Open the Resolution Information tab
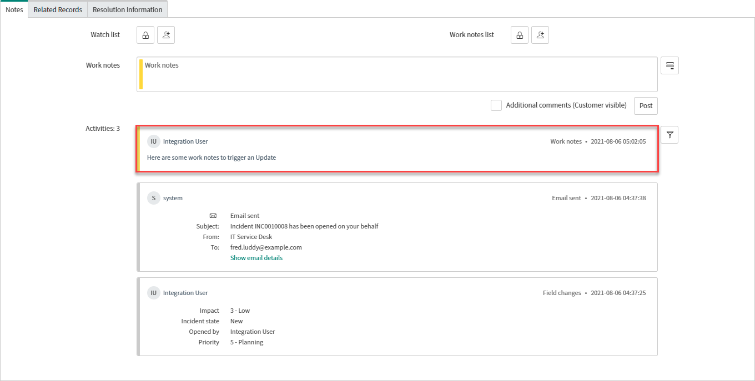The width and height of the screenshot is (755, 381). pos(127,9)
